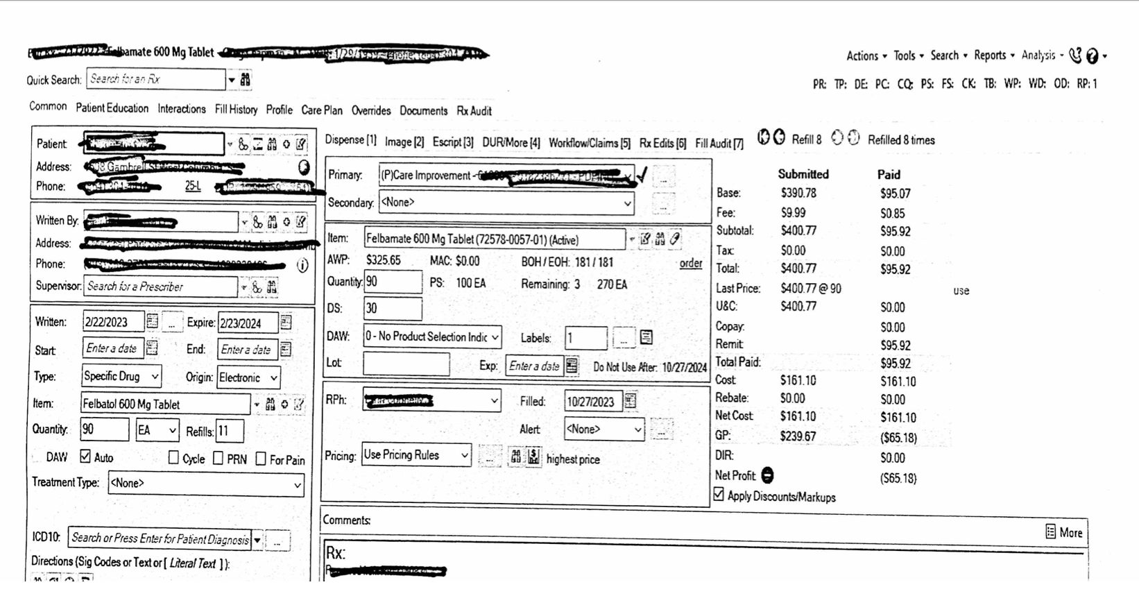Uncheck the Auto checkbox
1139x596 pixels.
point(85,457)
